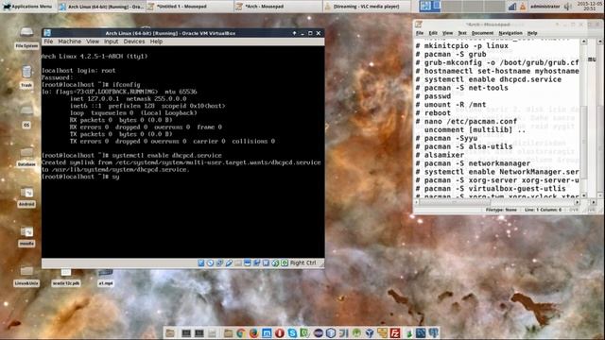Image resolution: width=605 pixels, height=340 pixels.
Task: Click the "mkinitcpio -p linux" line in Mousepad
Action: point(461,45)
